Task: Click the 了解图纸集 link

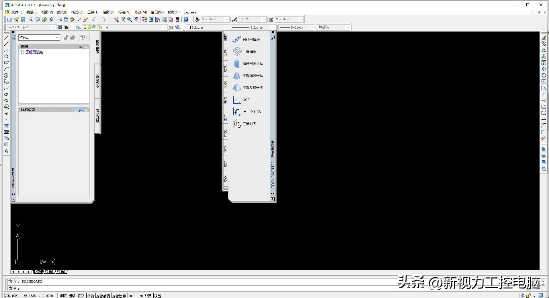Action: pos(34,52)
